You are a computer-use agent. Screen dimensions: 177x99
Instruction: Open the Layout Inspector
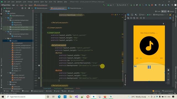[168, 91]
